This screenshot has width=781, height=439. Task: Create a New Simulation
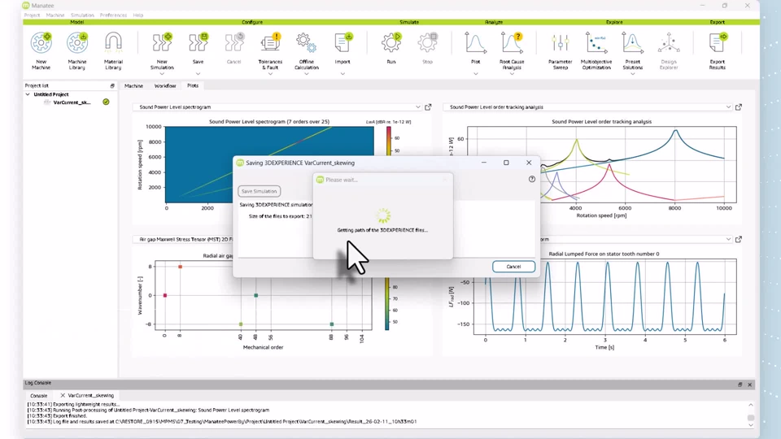[x=162, y=50]
